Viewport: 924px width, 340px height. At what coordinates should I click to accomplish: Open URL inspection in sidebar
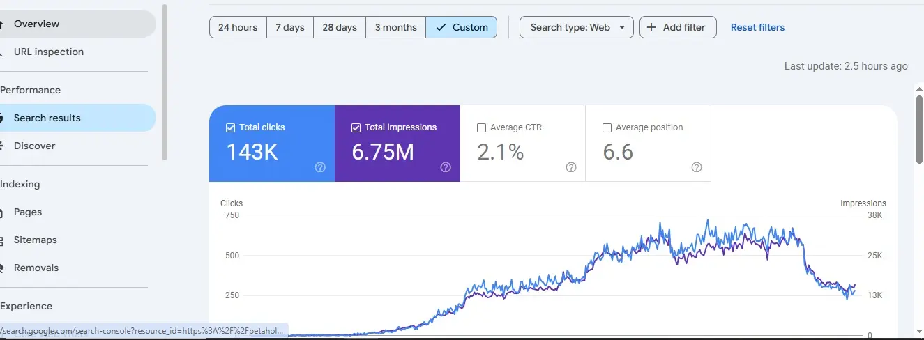[49, 52]
